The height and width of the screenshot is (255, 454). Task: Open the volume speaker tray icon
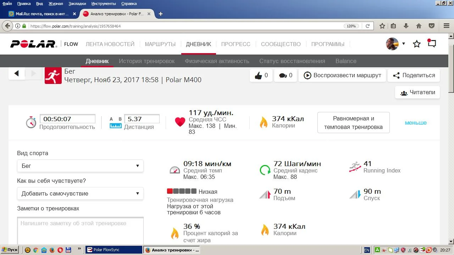coord(435,250)
